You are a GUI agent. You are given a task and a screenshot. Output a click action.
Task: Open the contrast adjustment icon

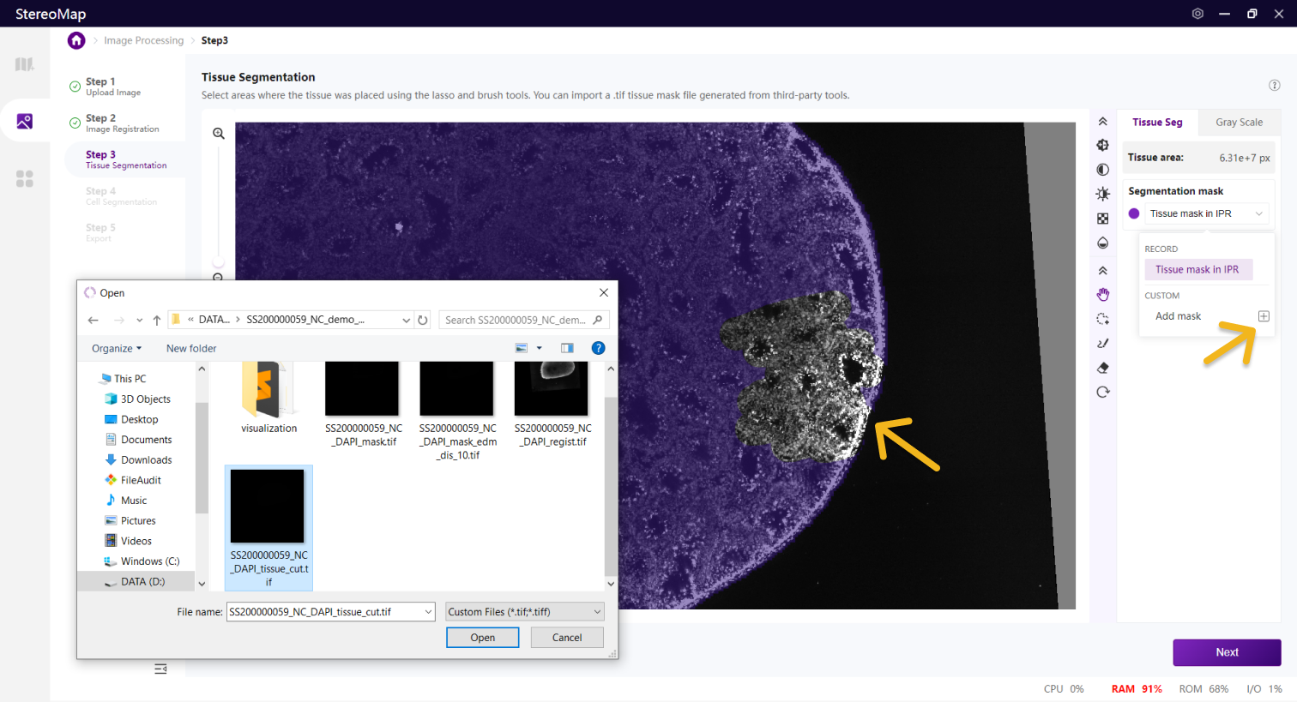tap(1103, 170)
